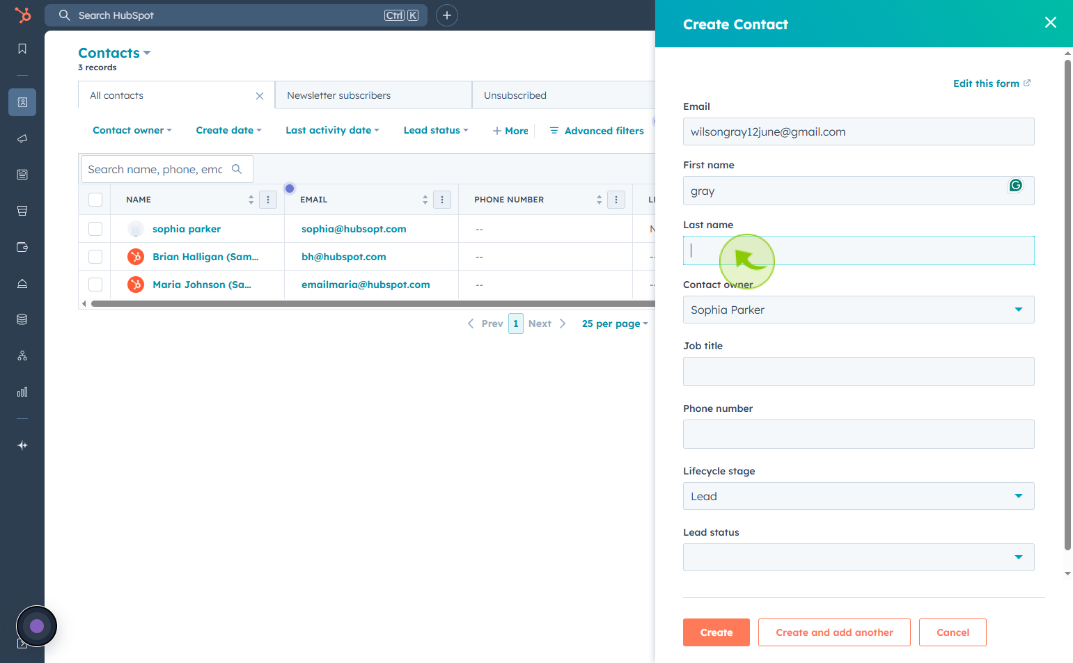Click the plus quick-create button in top bar
1073x663 pixels.
pyautogui.click(x=447, y=15)
